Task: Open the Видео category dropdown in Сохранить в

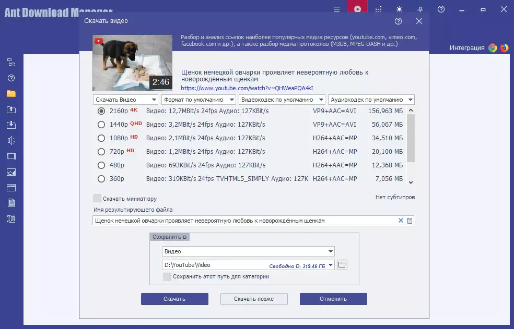Action: pos(248,251)
